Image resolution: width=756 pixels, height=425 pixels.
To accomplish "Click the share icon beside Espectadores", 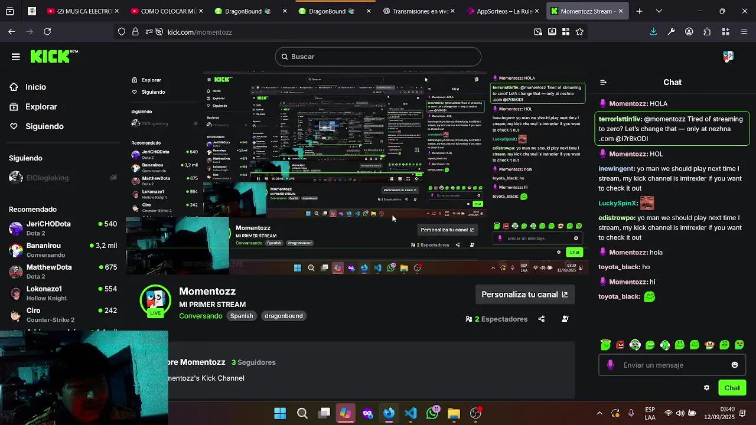I will tap(542, 319).
